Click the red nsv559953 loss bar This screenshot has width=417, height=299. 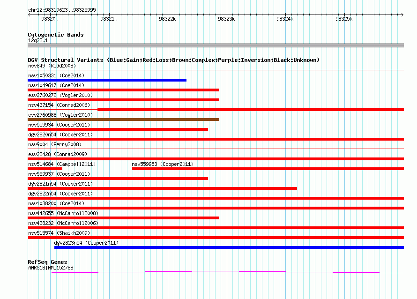tap(268, 169)
